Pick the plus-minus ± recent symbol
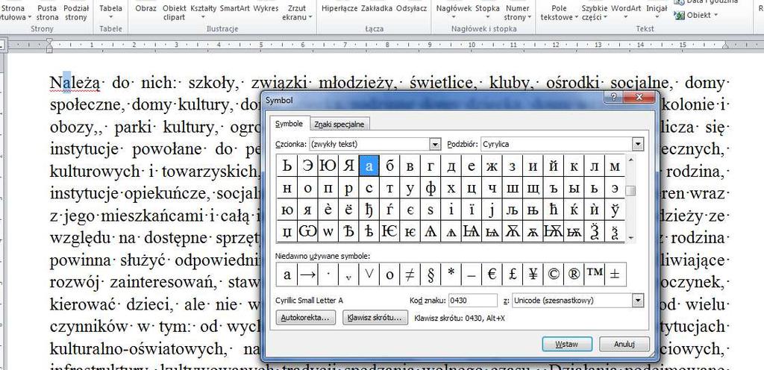 tap(615, 275)
